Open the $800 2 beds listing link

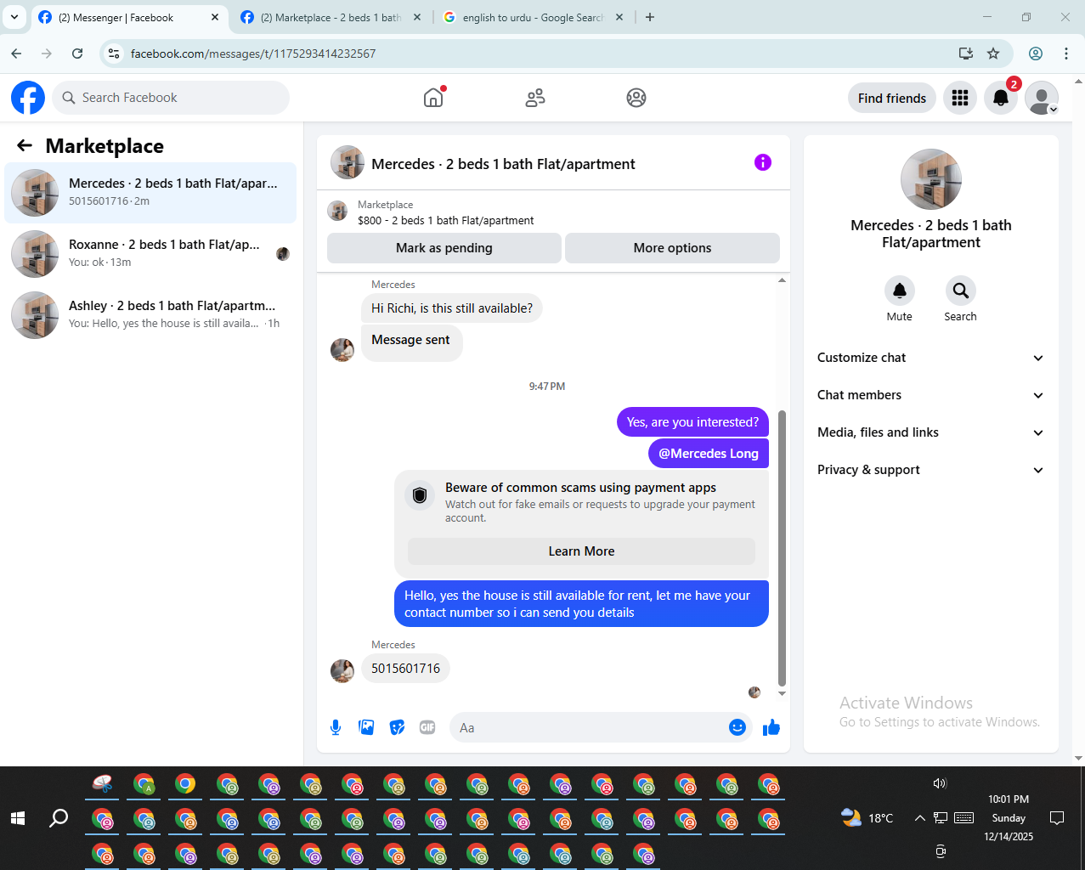point(445,220)
